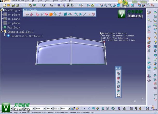Open the View menu
The image size is (158, 114).
click(x=40, y=1)
